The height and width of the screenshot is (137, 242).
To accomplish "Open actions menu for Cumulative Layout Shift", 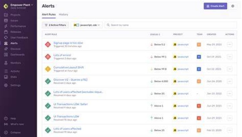I will coord(230,69).
